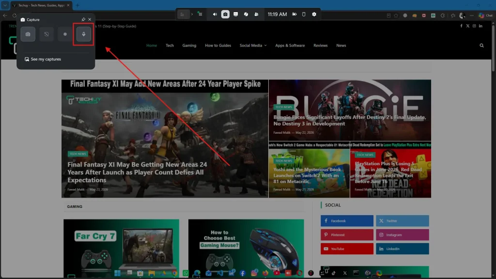The image size is (496, 279).
Task: Open the Gaming nav item
Action: coord(189,46)
